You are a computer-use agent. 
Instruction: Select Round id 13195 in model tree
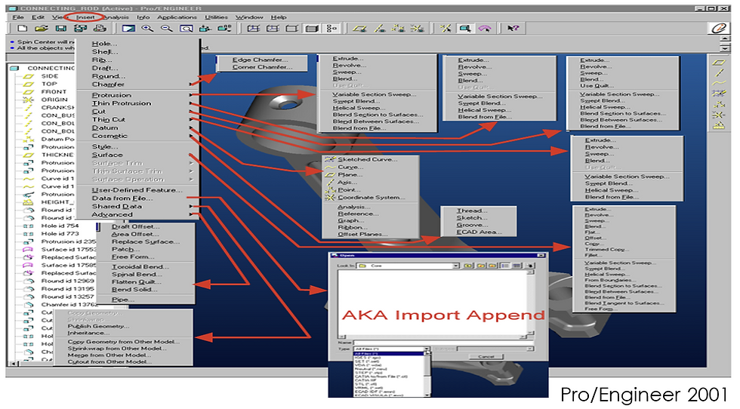[x=67, y=289]
